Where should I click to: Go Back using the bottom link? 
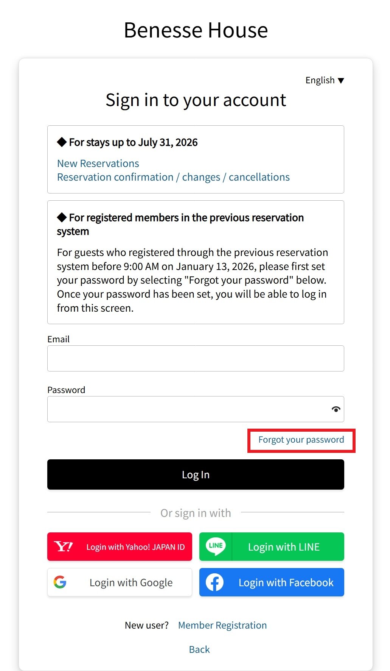tap(199, 649)
